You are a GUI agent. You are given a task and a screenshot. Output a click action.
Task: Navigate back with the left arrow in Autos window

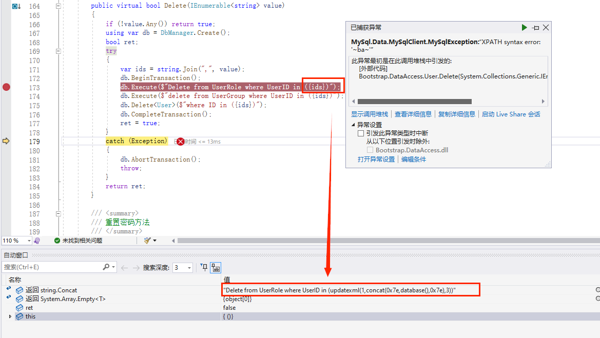point(124,268)
